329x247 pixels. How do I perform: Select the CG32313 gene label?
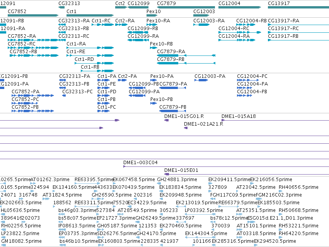[x=69, y=3]
